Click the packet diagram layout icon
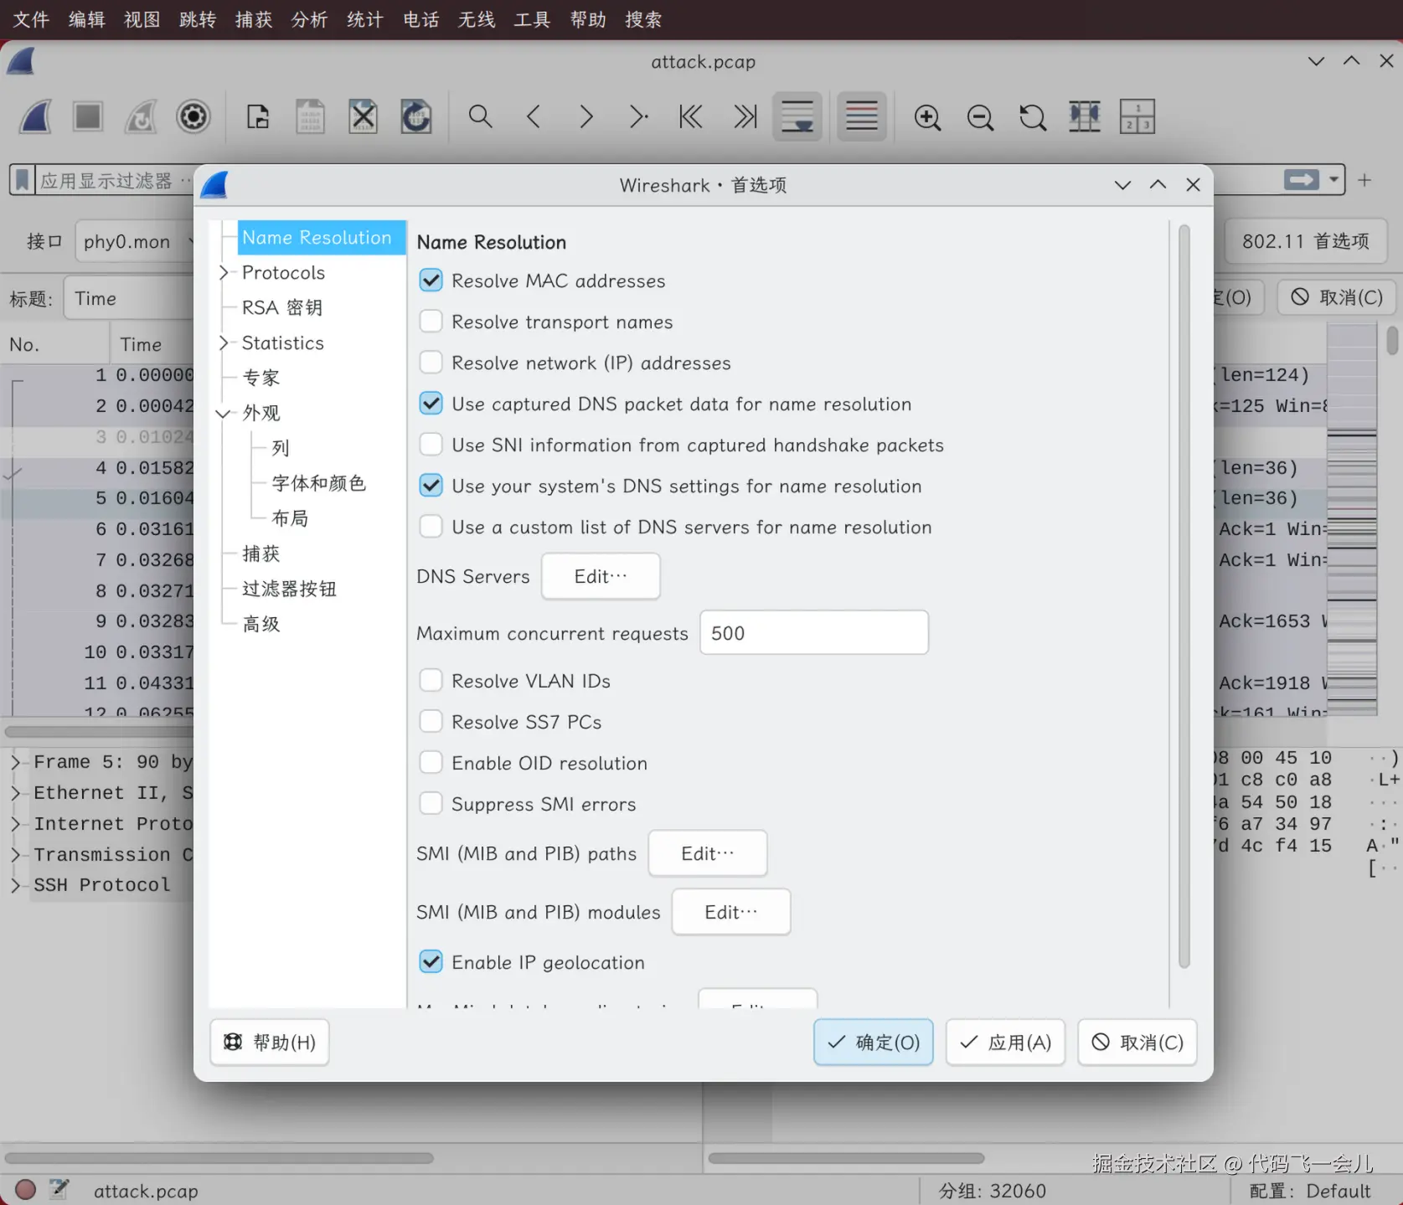Viewport: 1403px width, 1205px height. [1137, 116]
